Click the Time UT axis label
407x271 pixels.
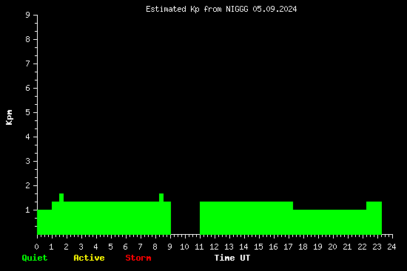[232, 258]
